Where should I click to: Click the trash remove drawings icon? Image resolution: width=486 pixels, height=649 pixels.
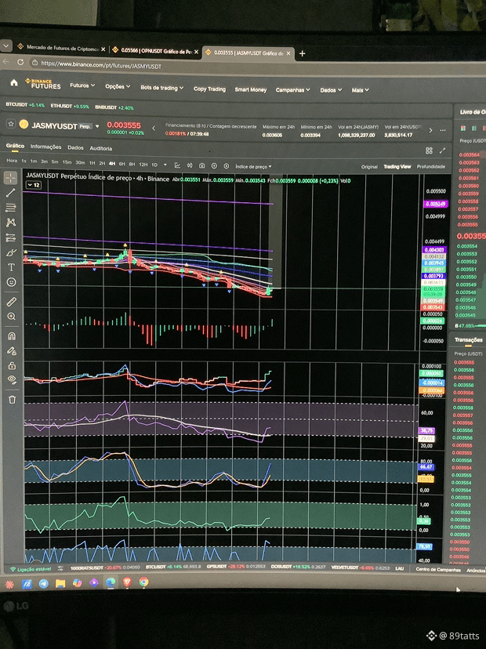(x=13, y=400)
